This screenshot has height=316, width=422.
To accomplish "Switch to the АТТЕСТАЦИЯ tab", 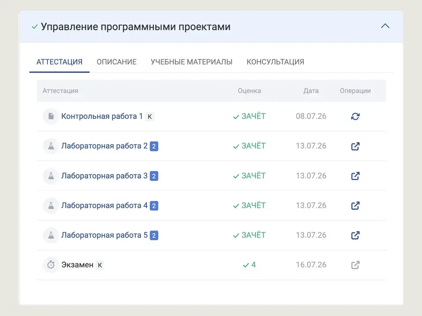I will point(59,62).
